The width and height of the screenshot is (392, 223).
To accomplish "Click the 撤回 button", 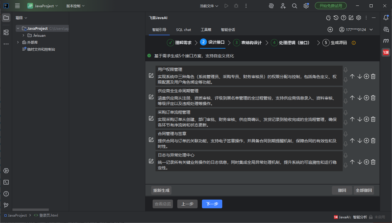I will pos(342,190).
